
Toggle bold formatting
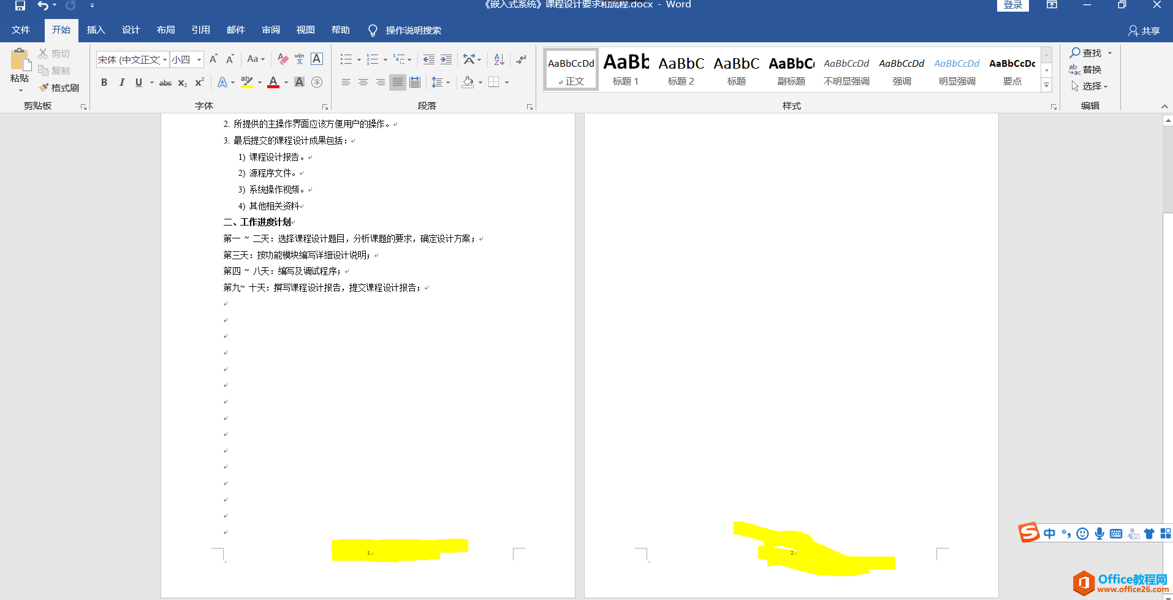[x=104, y=82]
